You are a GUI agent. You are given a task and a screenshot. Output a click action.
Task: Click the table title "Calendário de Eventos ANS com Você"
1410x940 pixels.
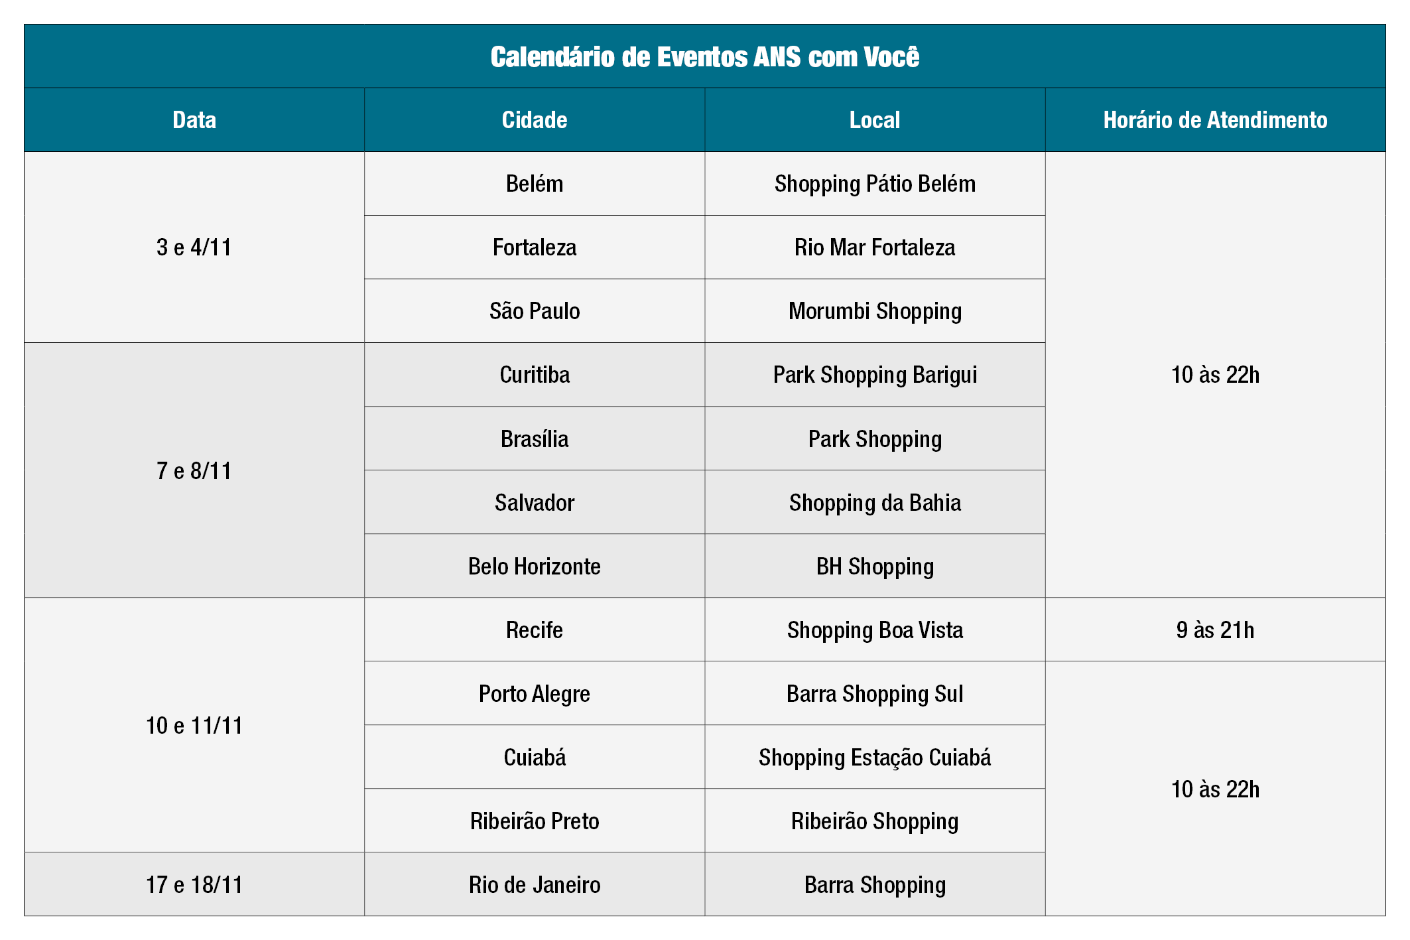tap(704, 57)
